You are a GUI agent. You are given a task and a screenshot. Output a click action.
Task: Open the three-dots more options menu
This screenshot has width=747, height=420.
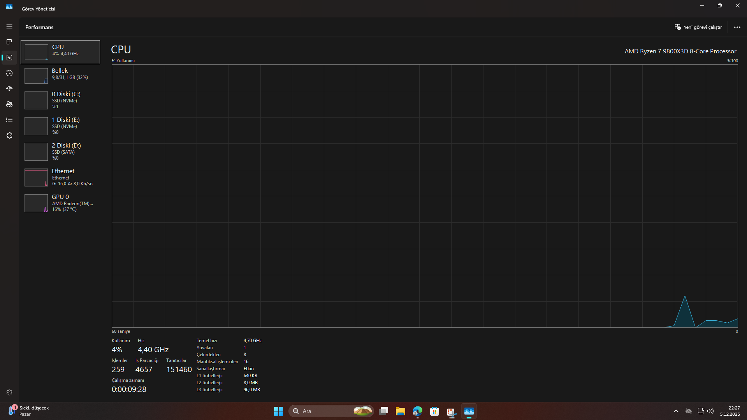[x=737, y=27]
